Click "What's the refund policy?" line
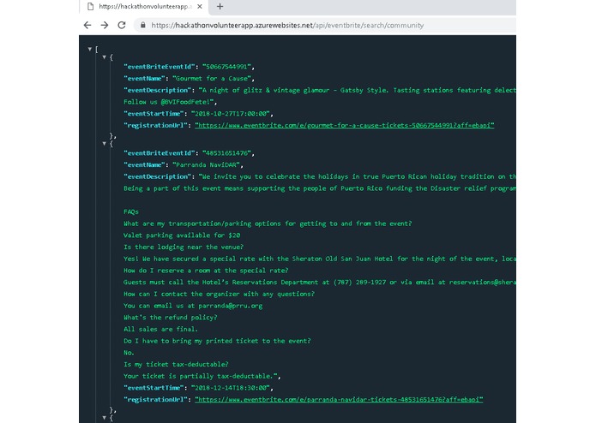This screenshot has width=596, height=423. point(171,318)
